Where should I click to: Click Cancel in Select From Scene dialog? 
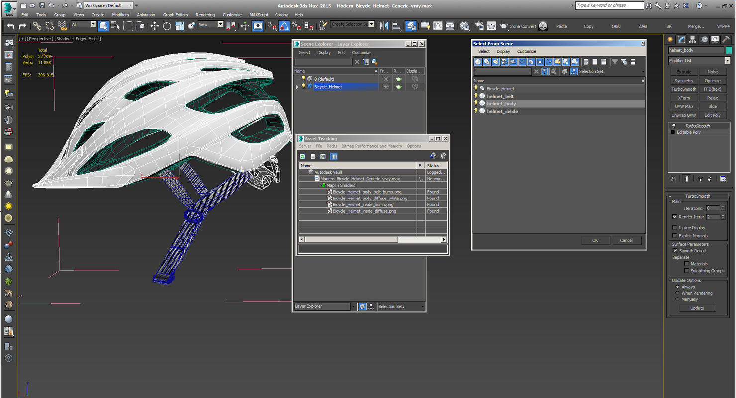click(626, 240)
